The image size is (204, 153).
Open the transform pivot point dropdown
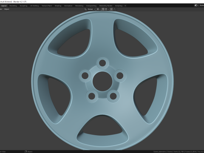[99, 9]
